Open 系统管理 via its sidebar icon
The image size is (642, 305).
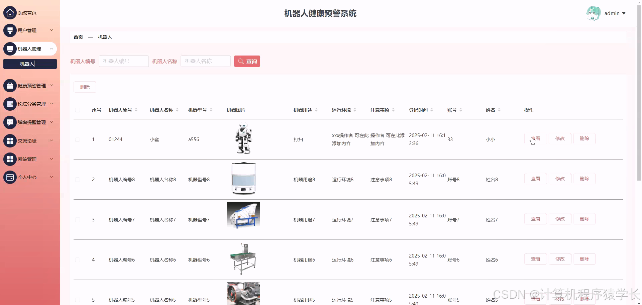point(10,159)
